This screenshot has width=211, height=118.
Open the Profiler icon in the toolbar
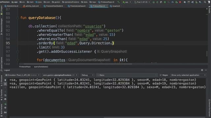(x=172, y=2)
